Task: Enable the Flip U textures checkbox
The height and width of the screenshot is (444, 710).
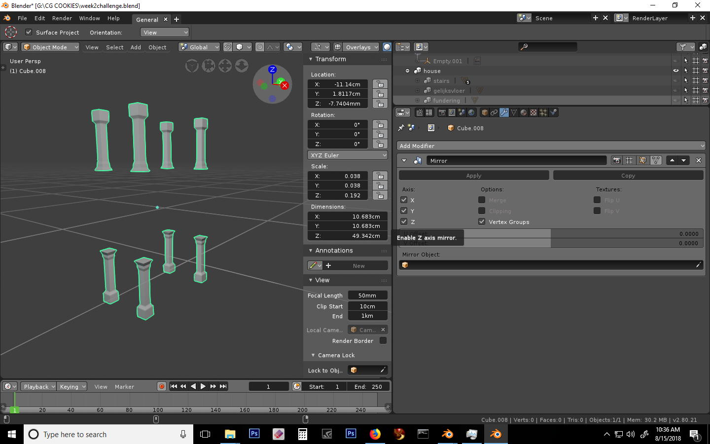Action: [x=597, y=200]
